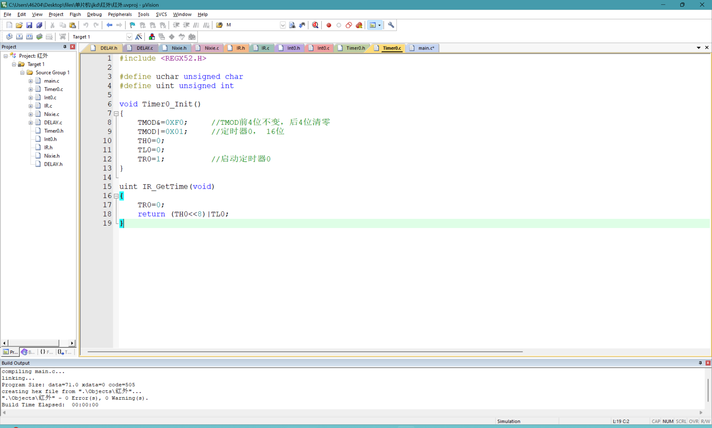Click the Project panel horizontal scrollbar
Screen dimensions: 712x428
[33, 343]
